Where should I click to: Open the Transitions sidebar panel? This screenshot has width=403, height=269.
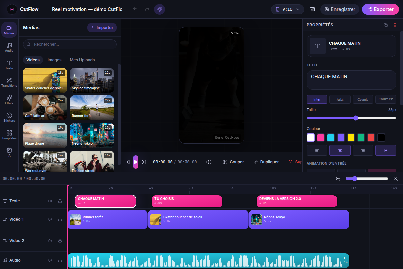(9, 82)
